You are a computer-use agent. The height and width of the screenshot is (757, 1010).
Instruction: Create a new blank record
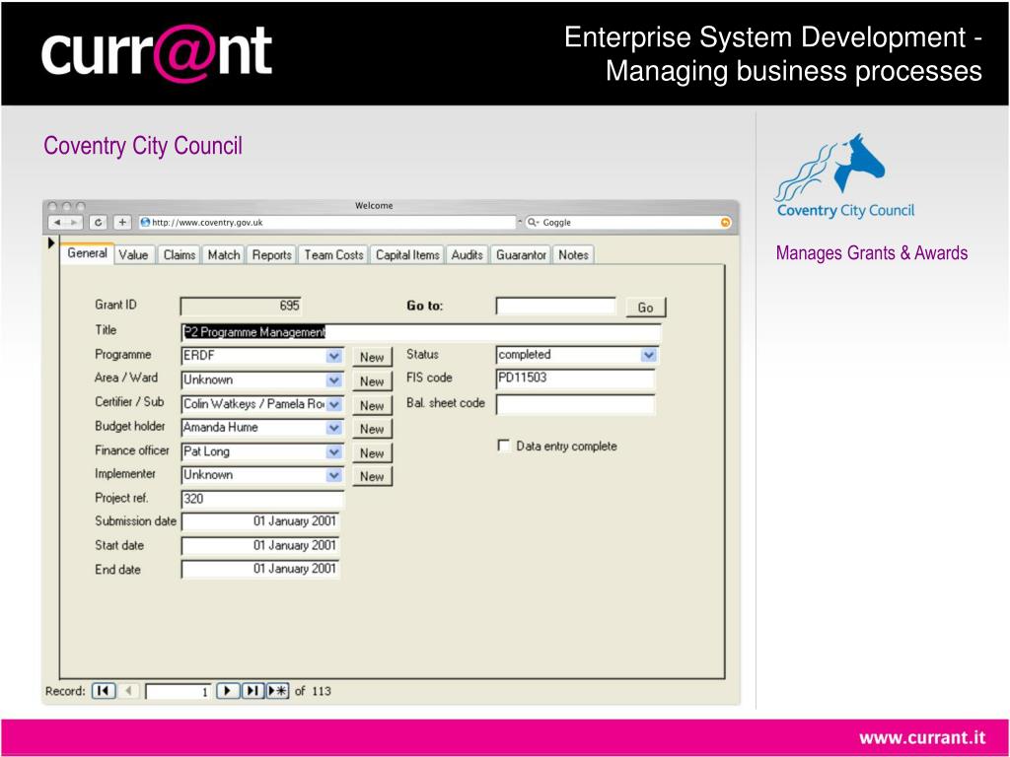click(277, 691)
